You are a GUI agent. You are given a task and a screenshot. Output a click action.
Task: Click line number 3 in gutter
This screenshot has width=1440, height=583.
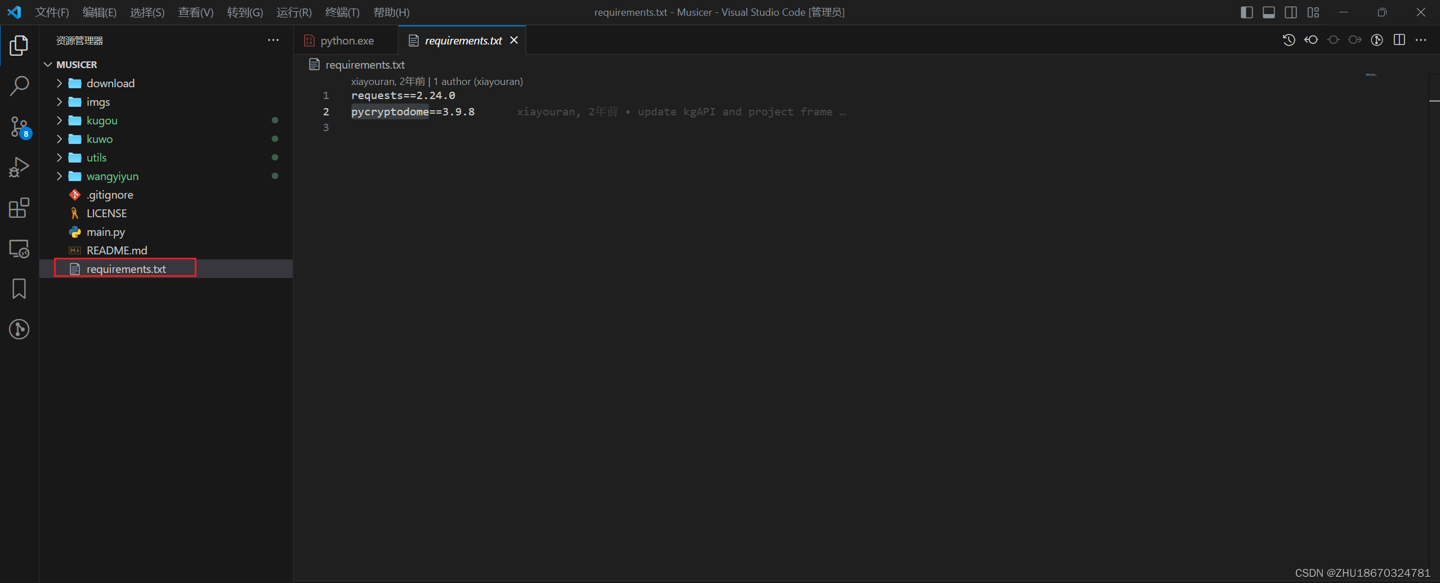tap(325, 128)
